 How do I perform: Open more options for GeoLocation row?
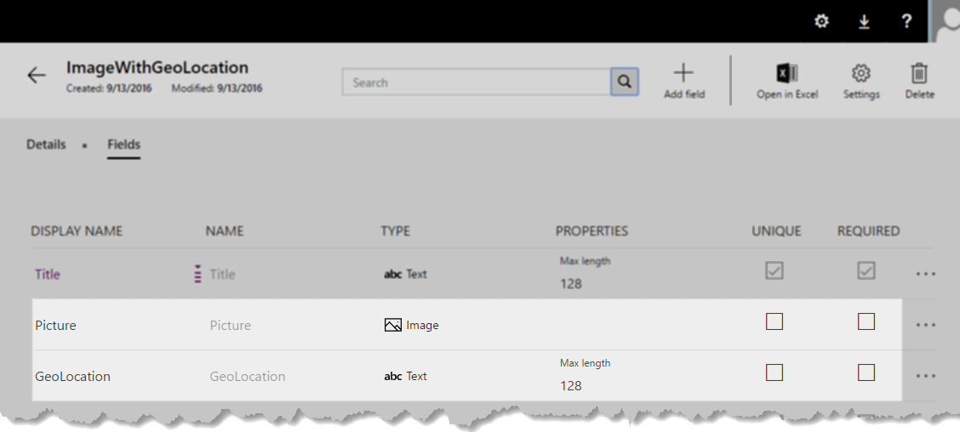(x=925, y=376)
